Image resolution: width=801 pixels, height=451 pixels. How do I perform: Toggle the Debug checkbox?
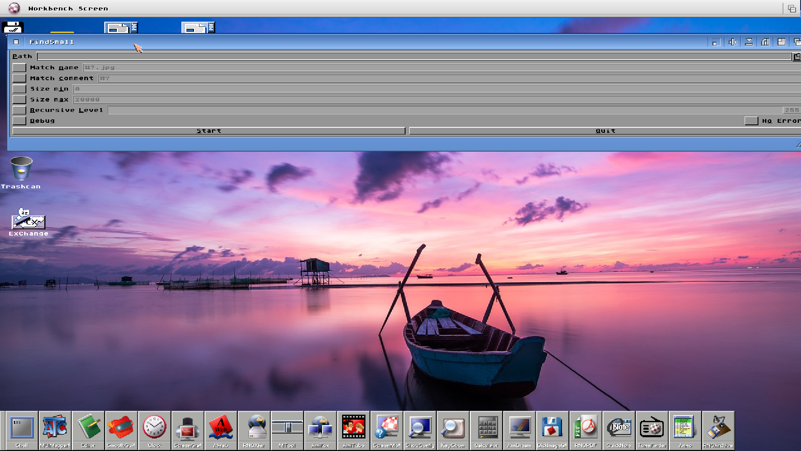(x=19, y=121)
